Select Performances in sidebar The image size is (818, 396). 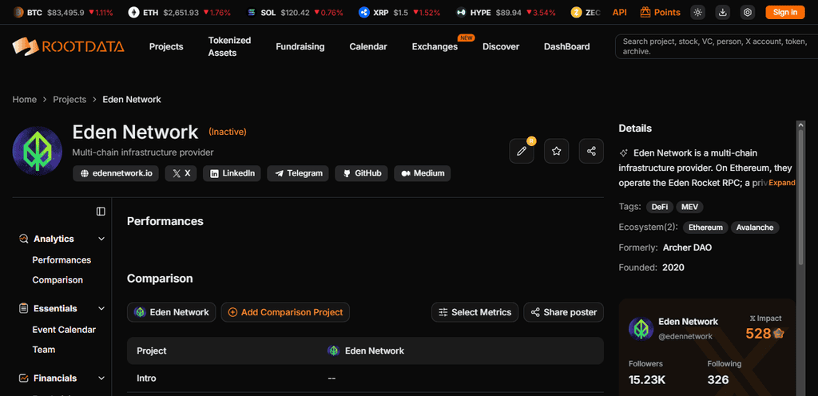tap(62, 259)
